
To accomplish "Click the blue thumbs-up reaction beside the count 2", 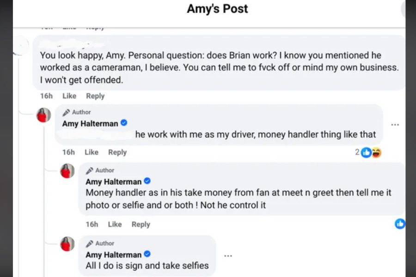I will coord(366,152).
